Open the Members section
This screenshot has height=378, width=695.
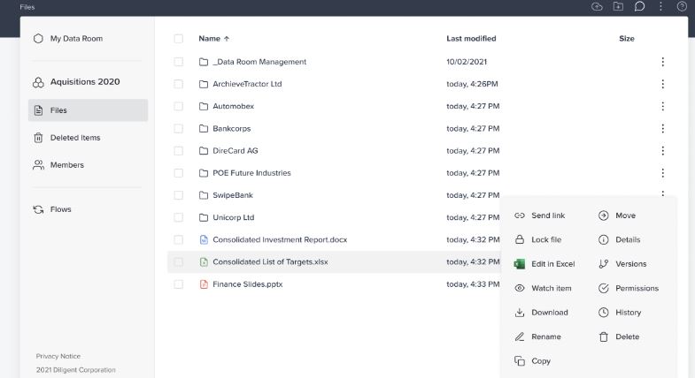[58, 165]
